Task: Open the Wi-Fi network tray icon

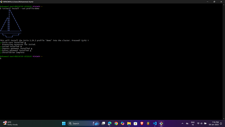Action: pyautogui.click(x=198, y=123)
